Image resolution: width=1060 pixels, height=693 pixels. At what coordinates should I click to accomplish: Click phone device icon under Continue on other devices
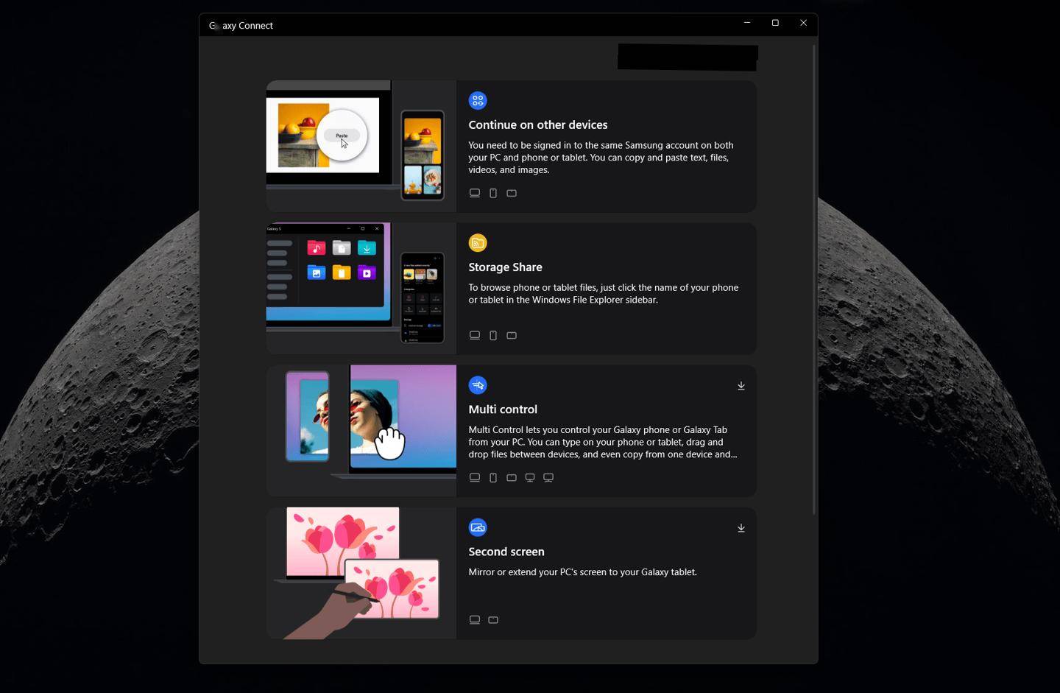pos(493,193)
